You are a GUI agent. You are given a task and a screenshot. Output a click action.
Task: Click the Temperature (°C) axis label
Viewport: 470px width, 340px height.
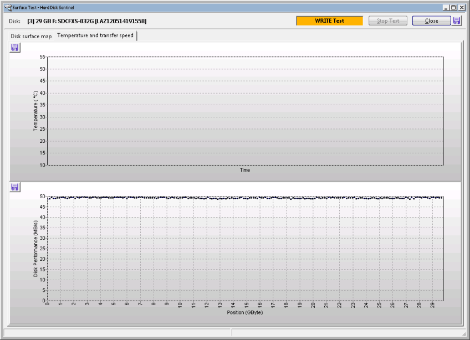36,111
